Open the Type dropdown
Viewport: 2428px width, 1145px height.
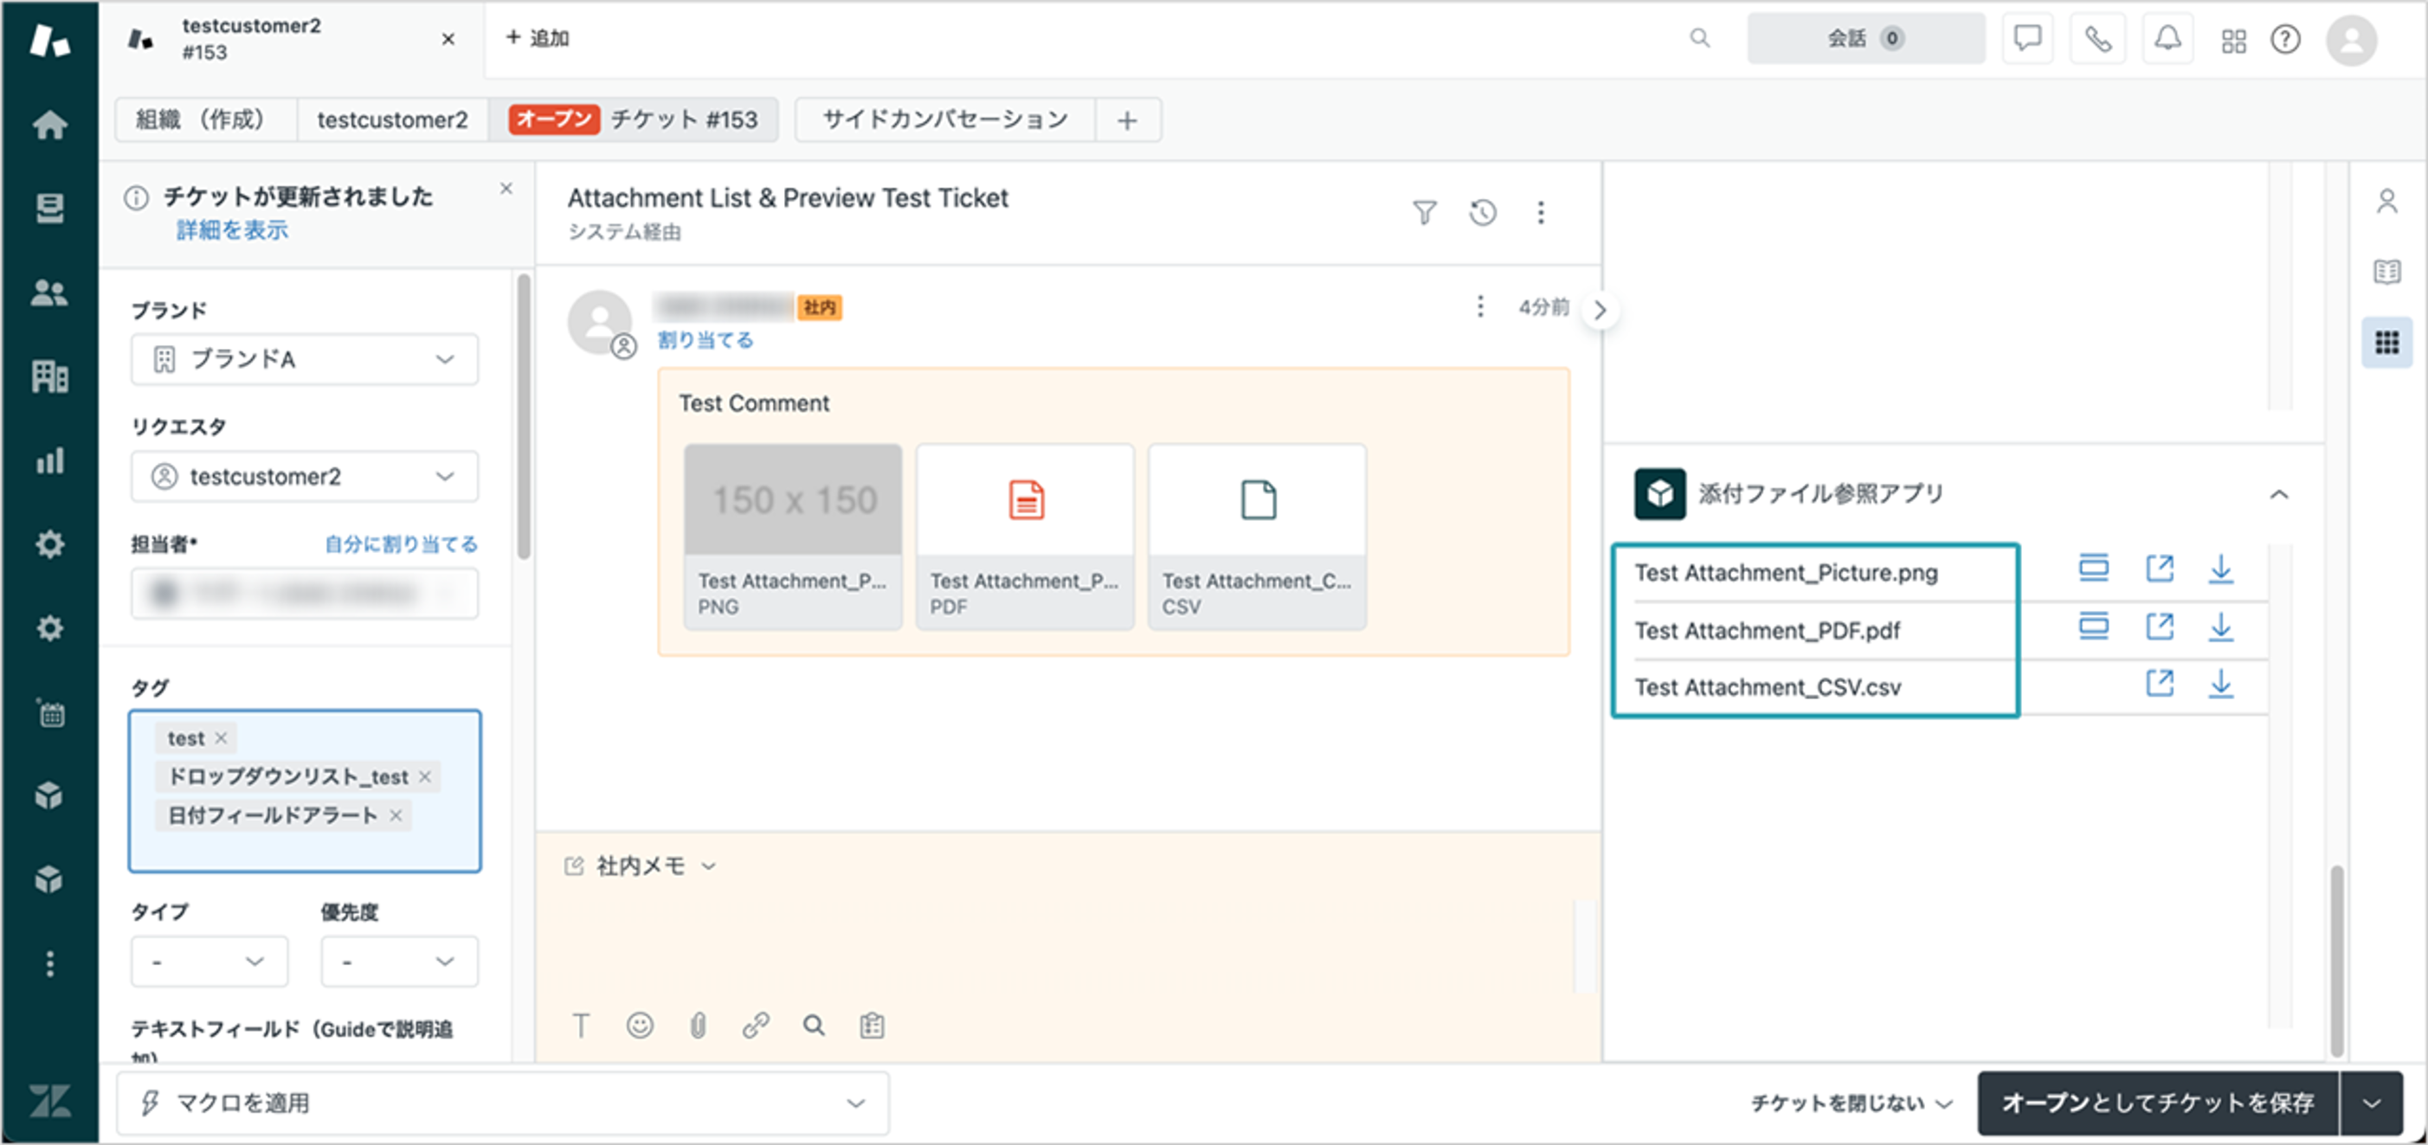[x=209, y=962]
